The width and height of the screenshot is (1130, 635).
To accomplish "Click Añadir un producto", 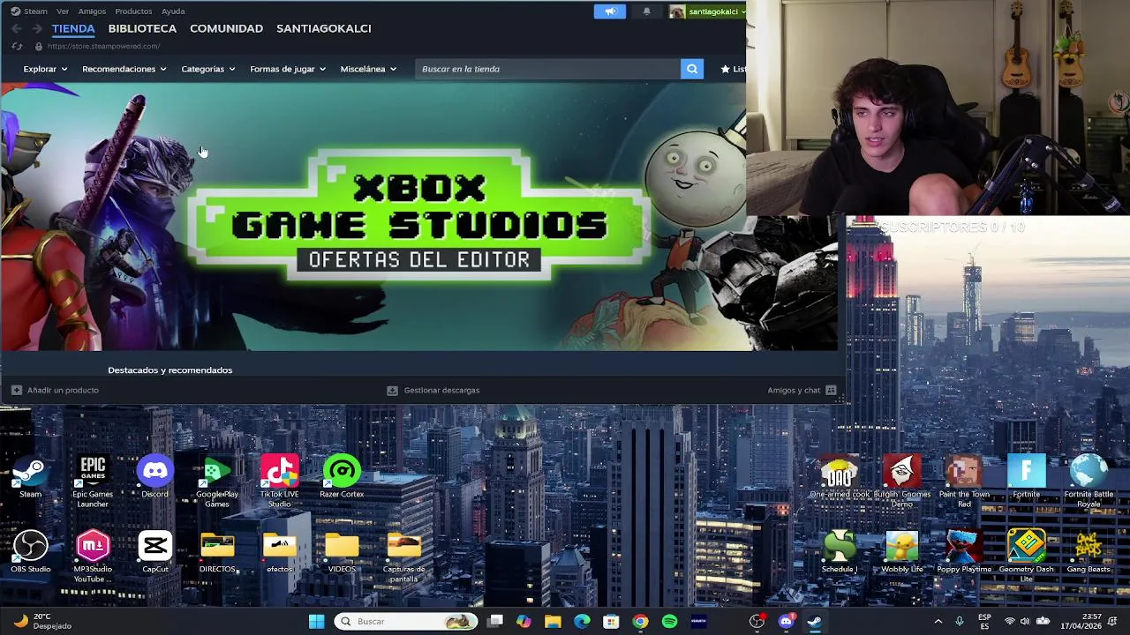I will coord(55,390).
